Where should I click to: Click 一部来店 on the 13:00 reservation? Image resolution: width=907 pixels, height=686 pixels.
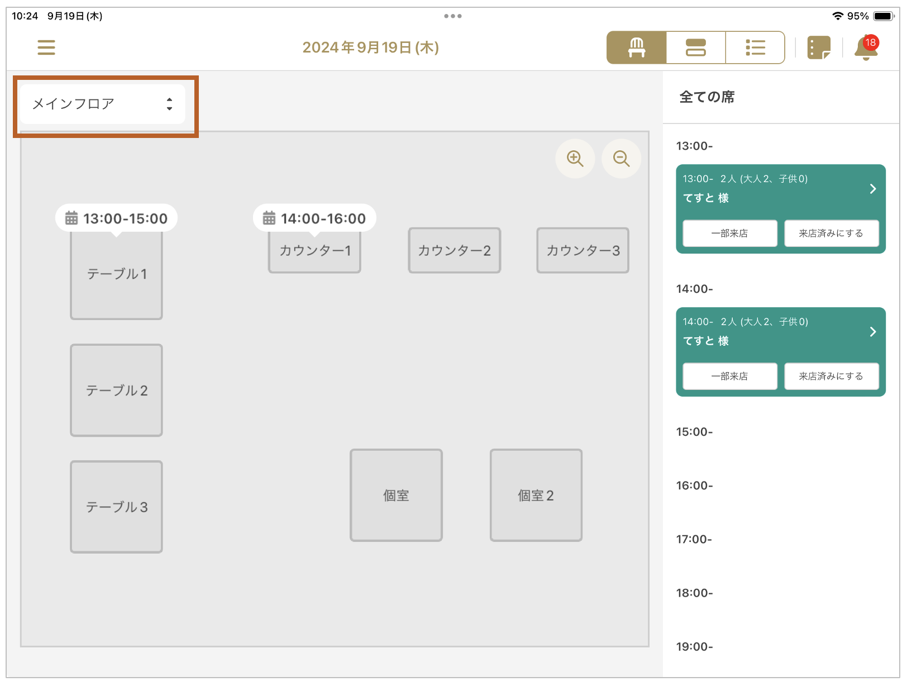click(729, 234)
